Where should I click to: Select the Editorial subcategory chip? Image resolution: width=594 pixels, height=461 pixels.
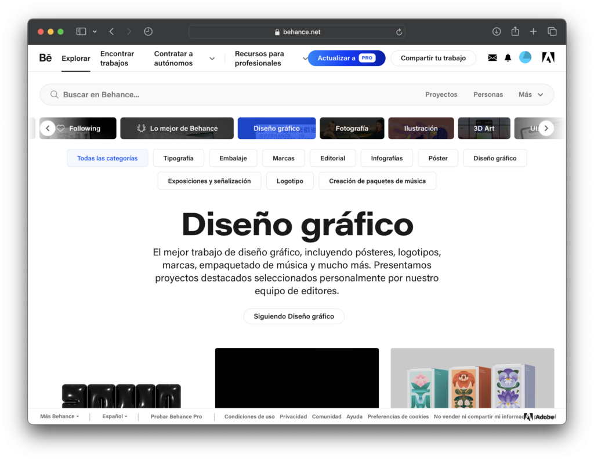(332, 158)
